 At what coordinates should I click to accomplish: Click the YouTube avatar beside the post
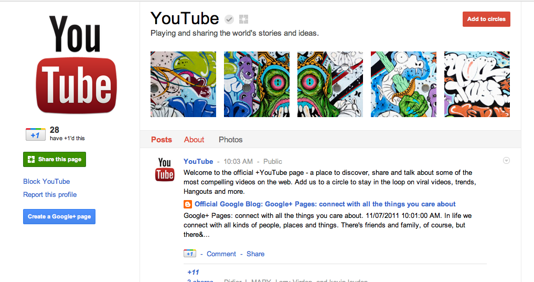[x=165, y=169]
